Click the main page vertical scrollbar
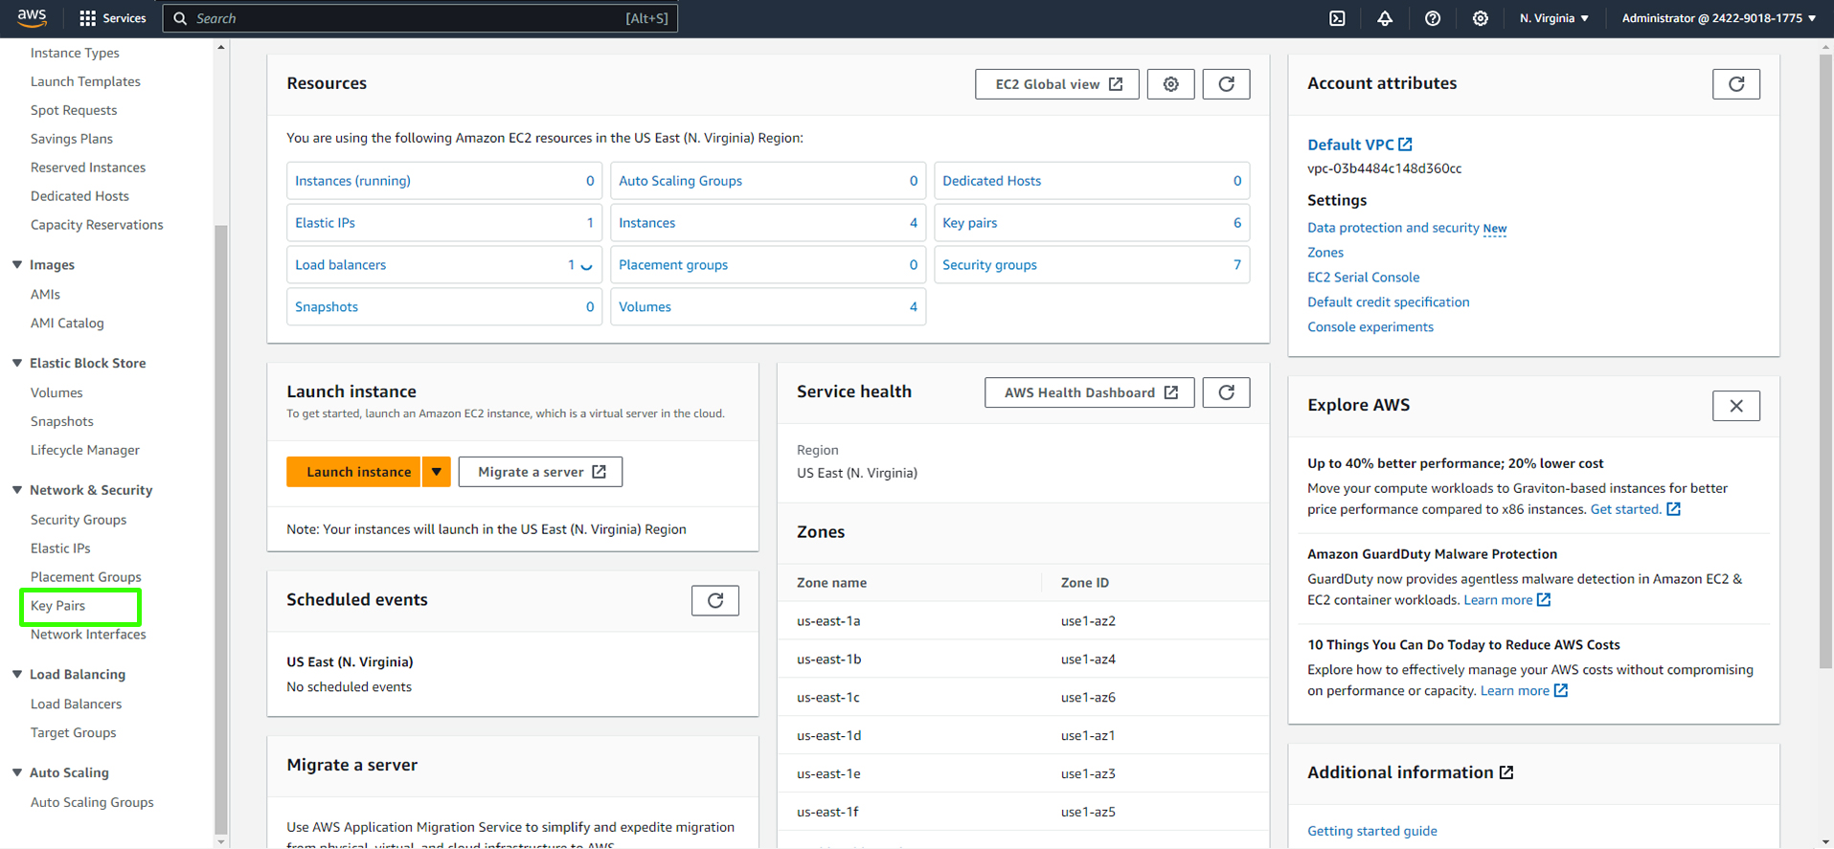This screenshot has width=1834, height=849. 1825,362
